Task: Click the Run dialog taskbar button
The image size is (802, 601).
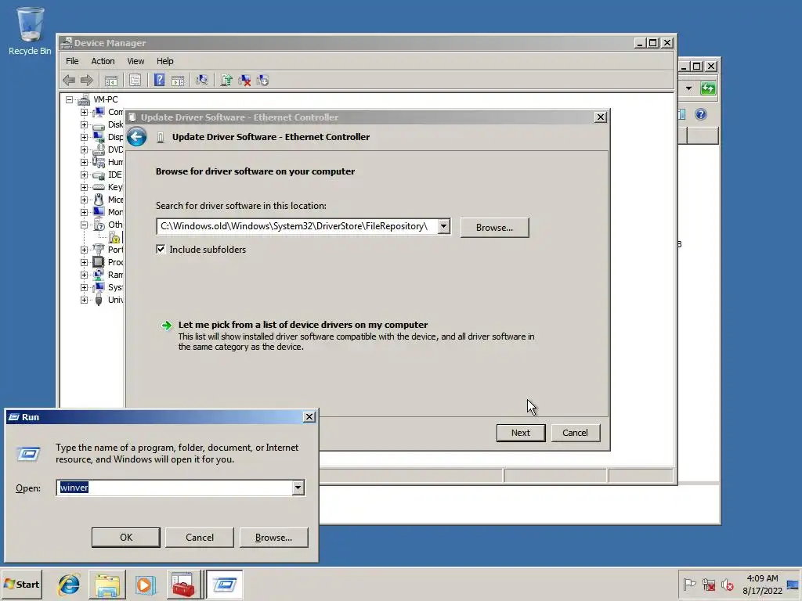Action: pos(224,584)
